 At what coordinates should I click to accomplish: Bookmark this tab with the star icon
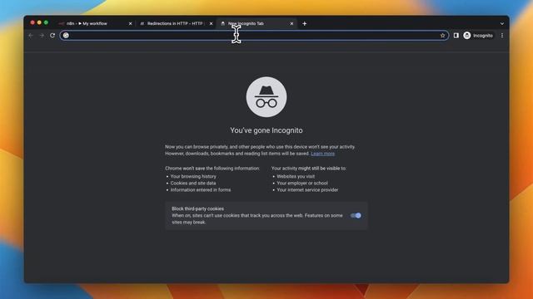[x=442, y=35]
